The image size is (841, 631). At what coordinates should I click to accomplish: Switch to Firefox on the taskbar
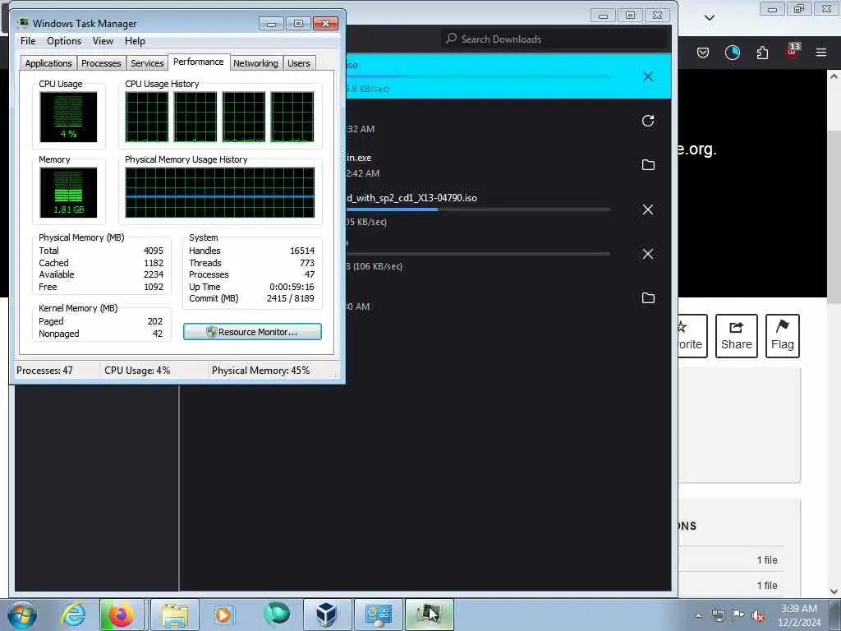click(x=122, y=615)
